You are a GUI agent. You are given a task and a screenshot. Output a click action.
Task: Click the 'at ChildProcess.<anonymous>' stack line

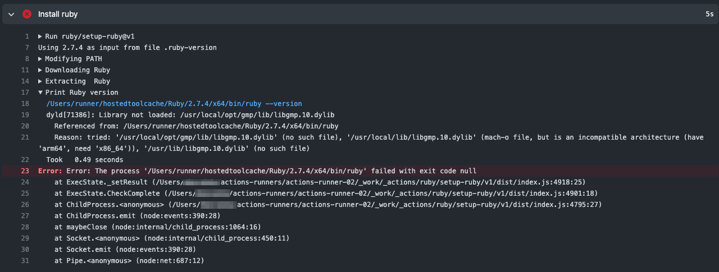328,205
